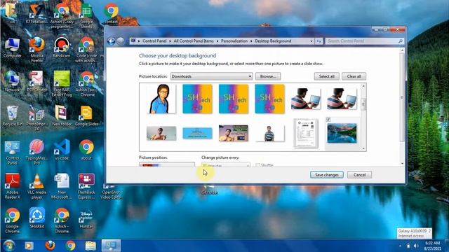The image size is (449, 252).
Task: Select the Hotstar desktop shortcut
Action: point(86,219)
